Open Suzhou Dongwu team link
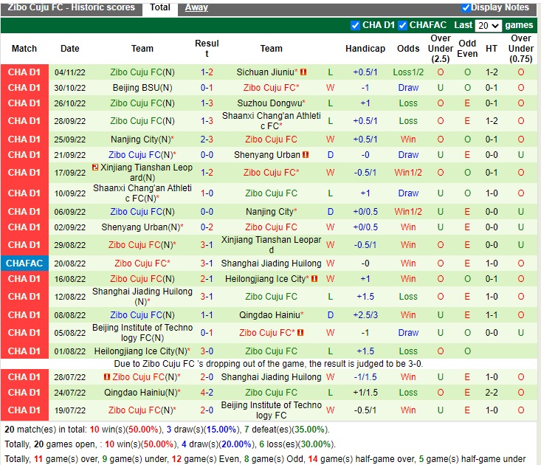541x465 pixels. [x=269, y=103]
